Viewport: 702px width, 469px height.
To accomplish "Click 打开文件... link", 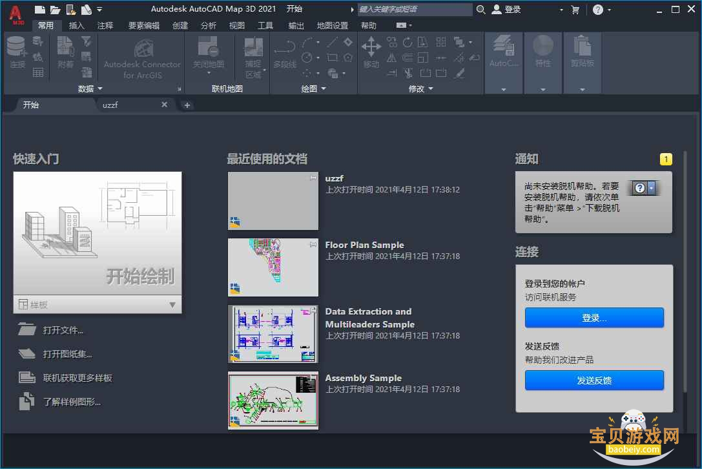I will (x=63, y=330).
